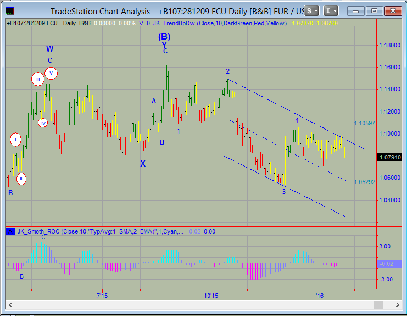407x316 pixels.
Task: Maximize the chart analysis window
Action: click(x=375, y=10)
